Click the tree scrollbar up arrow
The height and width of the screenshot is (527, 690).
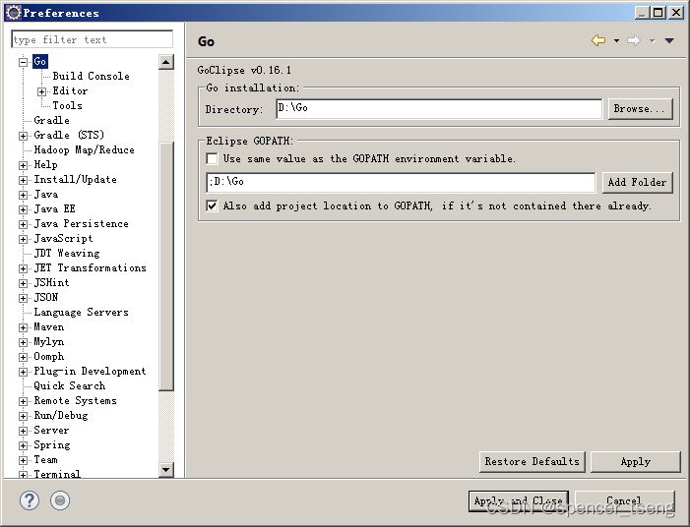point(166,62)
